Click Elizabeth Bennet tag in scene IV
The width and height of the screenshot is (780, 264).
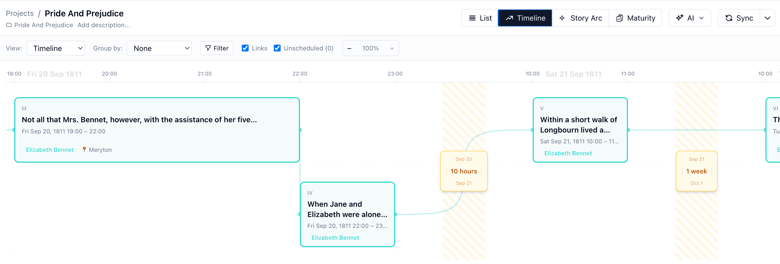click(x=335, y=238)
